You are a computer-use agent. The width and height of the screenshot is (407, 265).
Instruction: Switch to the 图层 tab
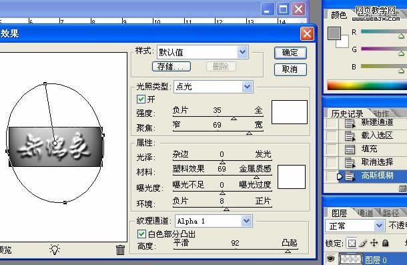click(x=339, y=213)
